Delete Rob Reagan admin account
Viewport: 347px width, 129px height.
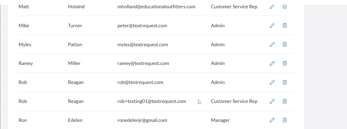[x=285, y=82]
